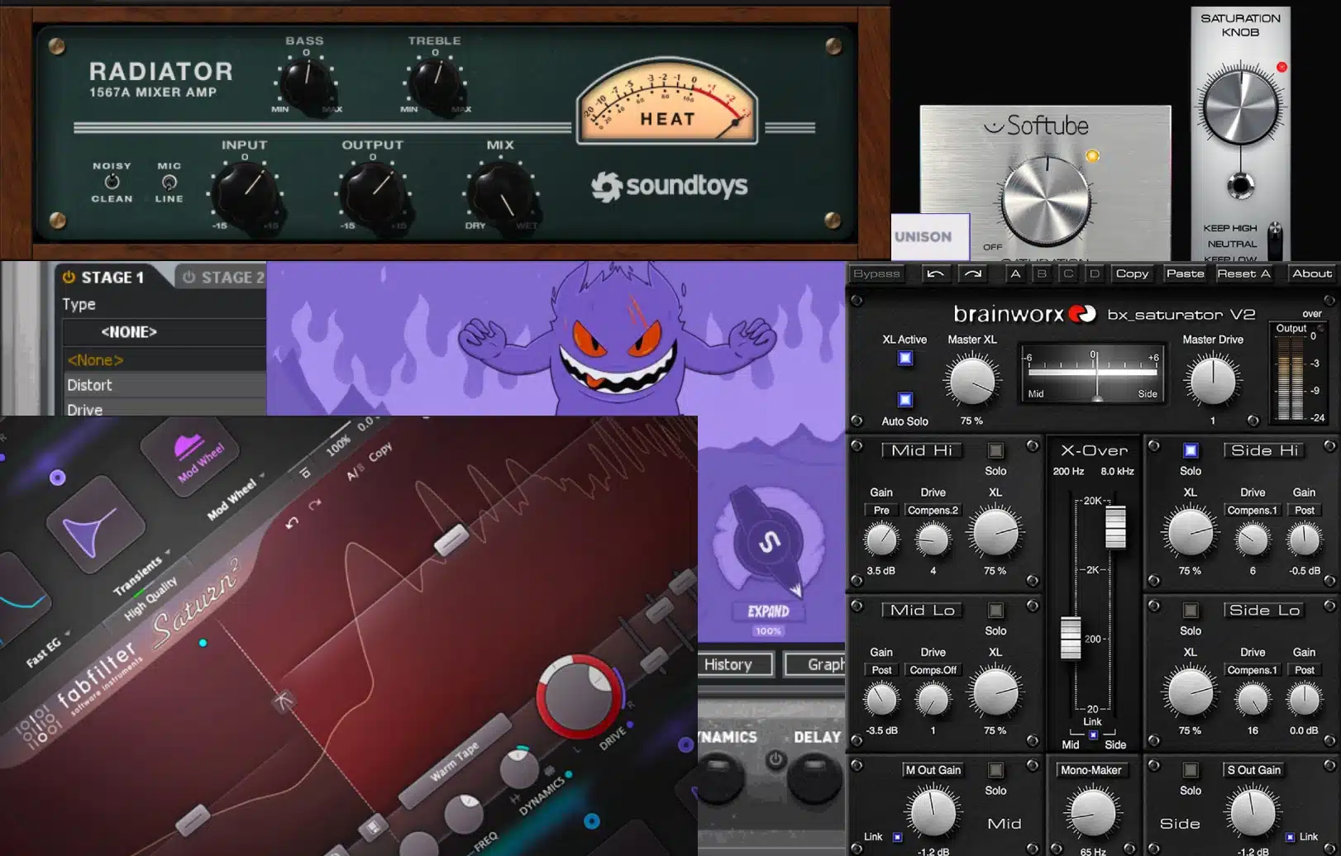Click the redo arrow in bx_saturator toolbar
Screen dimensions: 1341x856
tap(973, 273)
